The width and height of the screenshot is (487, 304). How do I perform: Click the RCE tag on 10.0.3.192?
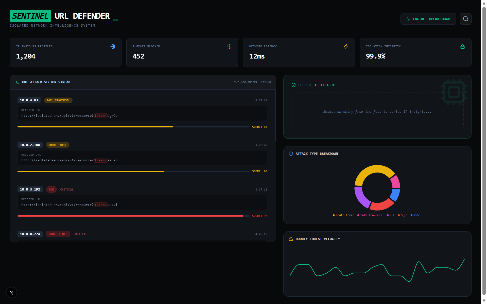click(x=51, y=189)
